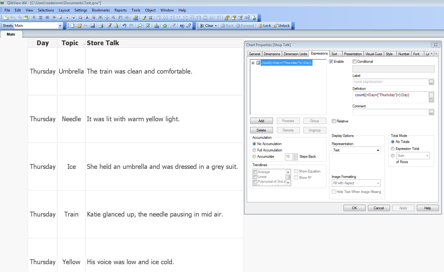Image resolution: width=444 pixels, height=272 pixels.
Task: Click the Open folder icon
Action: pos(79,26)
